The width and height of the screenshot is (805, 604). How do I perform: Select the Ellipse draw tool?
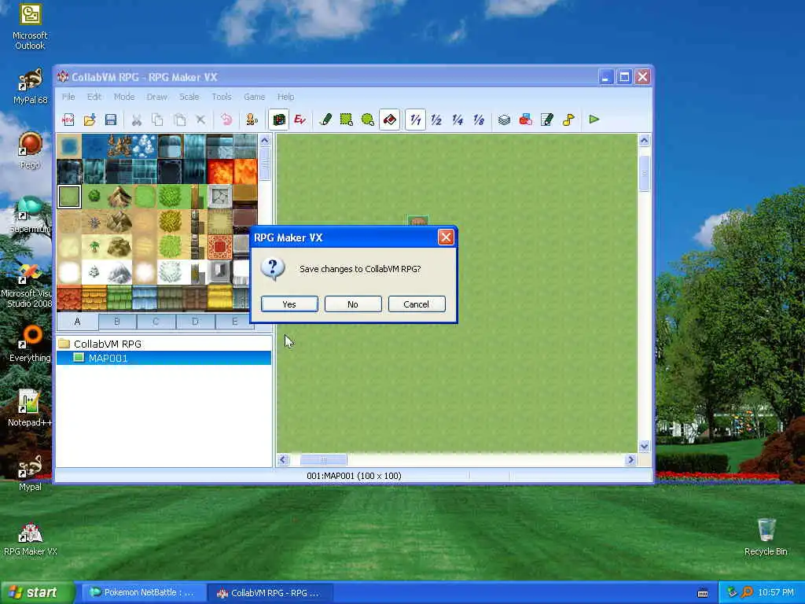[368, 120]
